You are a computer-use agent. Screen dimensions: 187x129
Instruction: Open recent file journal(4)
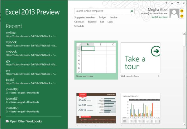click(22, 91)
